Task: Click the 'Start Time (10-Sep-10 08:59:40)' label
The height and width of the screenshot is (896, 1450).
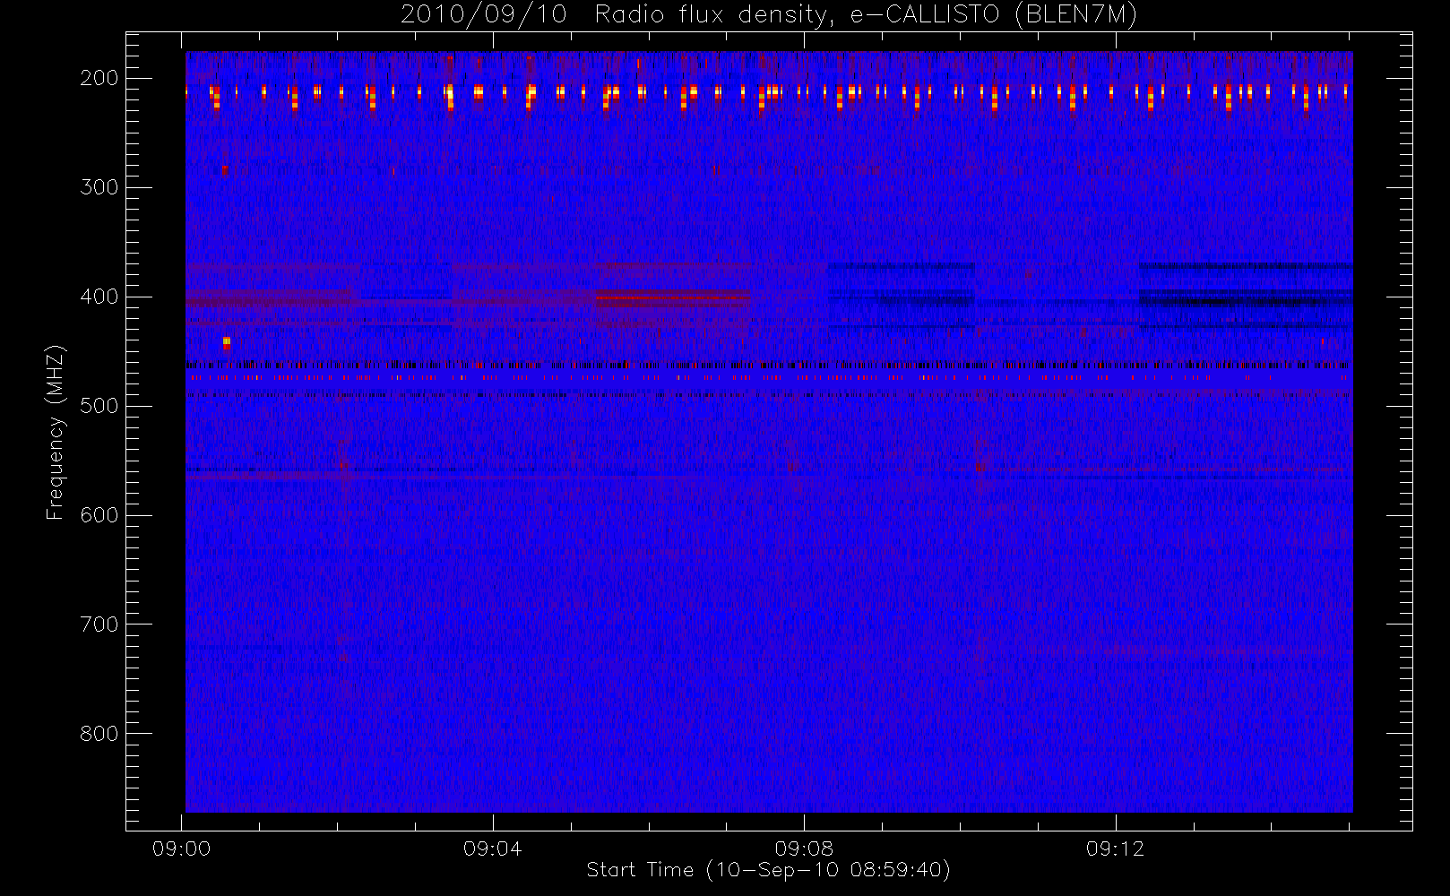Action: coord(768,870)
